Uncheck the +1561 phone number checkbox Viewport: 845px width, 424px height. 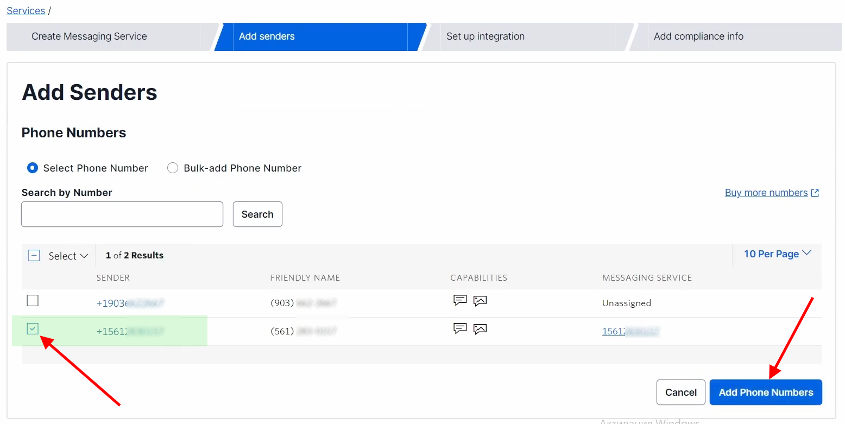tap(33, 328)
